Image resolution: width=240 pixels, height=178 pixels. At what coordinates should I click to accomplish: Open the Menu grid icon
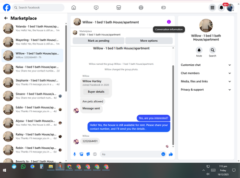click(212, 8)
